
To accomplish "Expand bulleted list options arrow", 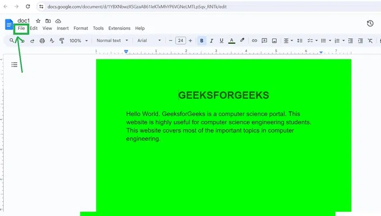I will point(330,40).
